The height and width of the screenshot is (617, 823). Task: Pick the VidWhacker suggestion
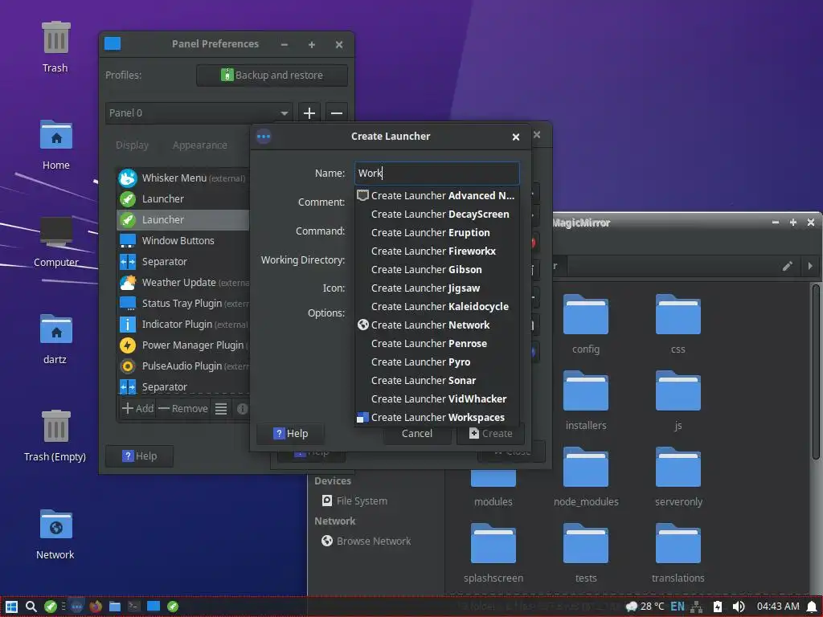click(x=436, y=398)
